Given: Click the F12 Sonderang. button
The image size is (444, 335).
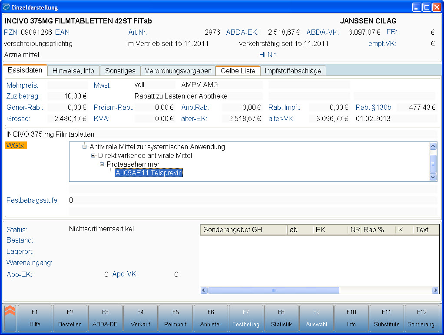Looking at the screenshot, I should click(x=422, y=318).
